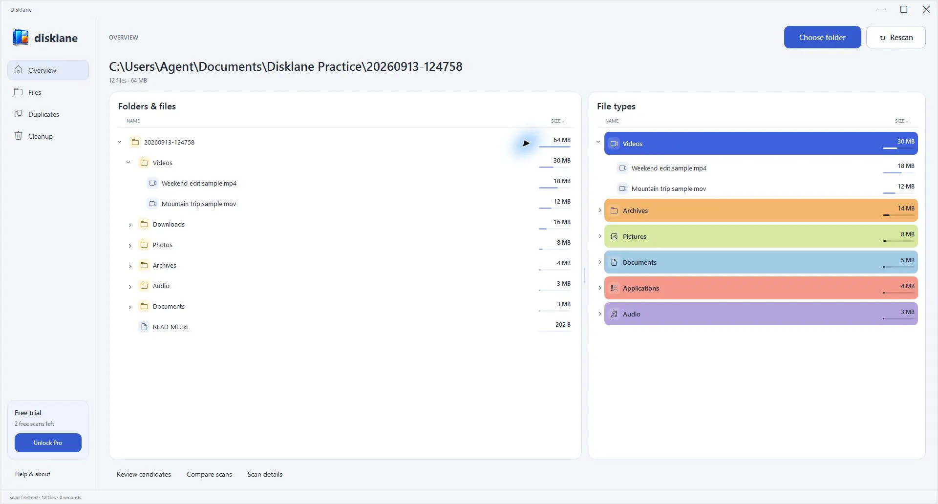Select the Documents folder row in tree
Image resolution: width=938 pixels, height=504 pixels.
pyautogui.click(x=344, y=306)
